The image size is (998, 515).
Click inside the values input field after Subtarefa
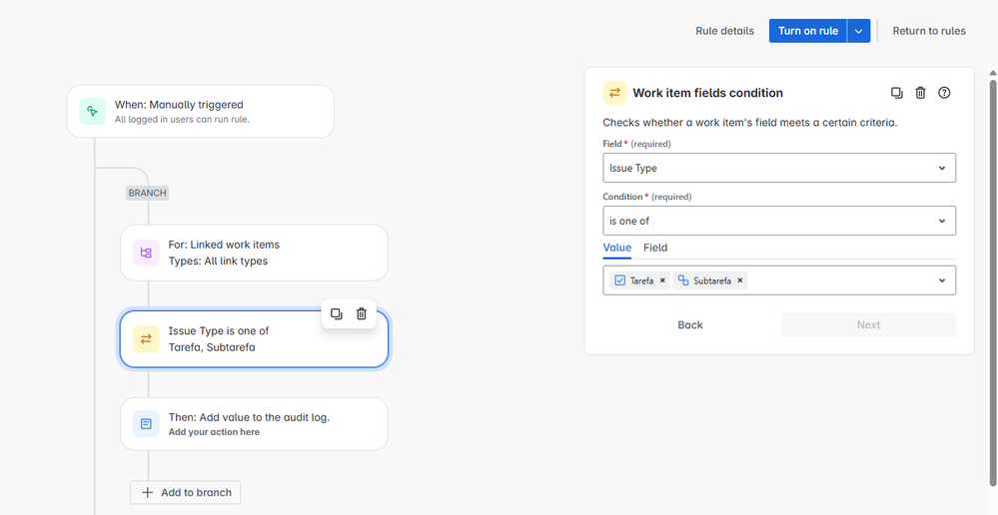[840, 280]
